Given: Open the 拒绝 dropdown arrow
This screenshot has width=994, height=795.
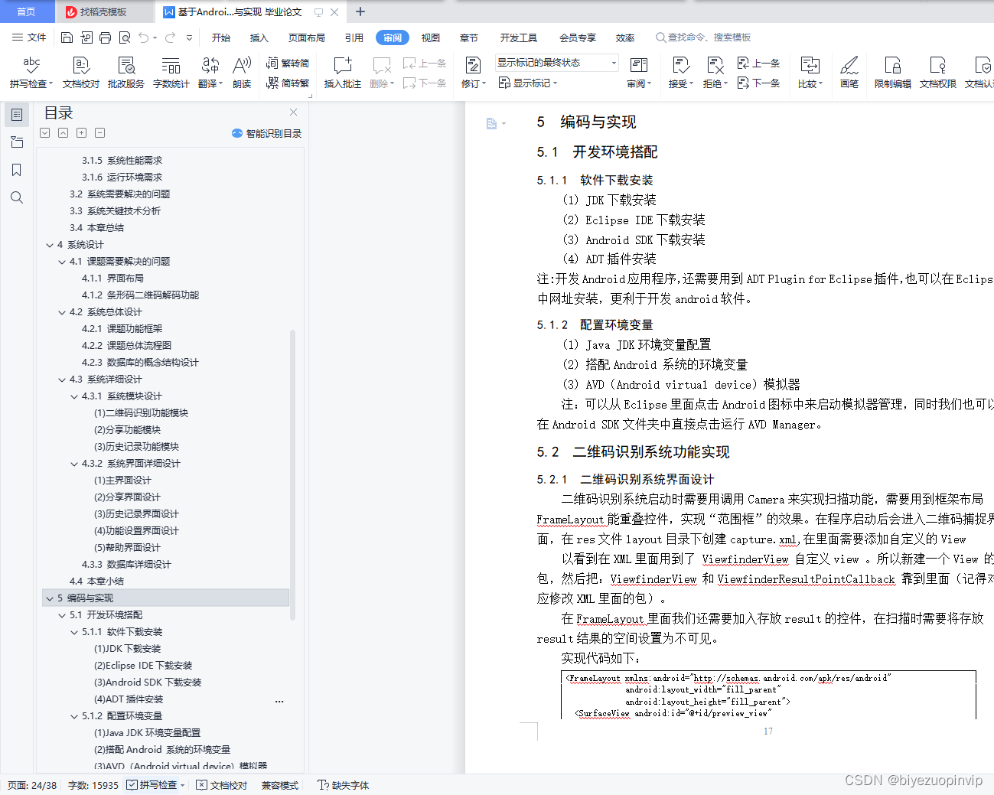Looking at the screenshot, I should pos(725,84).
